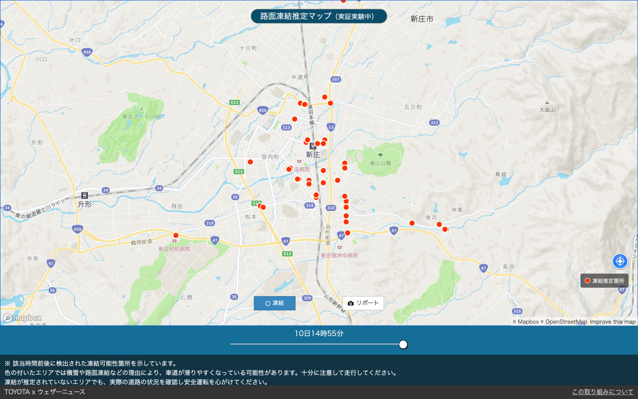Click the mountain peak icon above 大森山
The width and height of the screenshot is (638, 399).
547,103
